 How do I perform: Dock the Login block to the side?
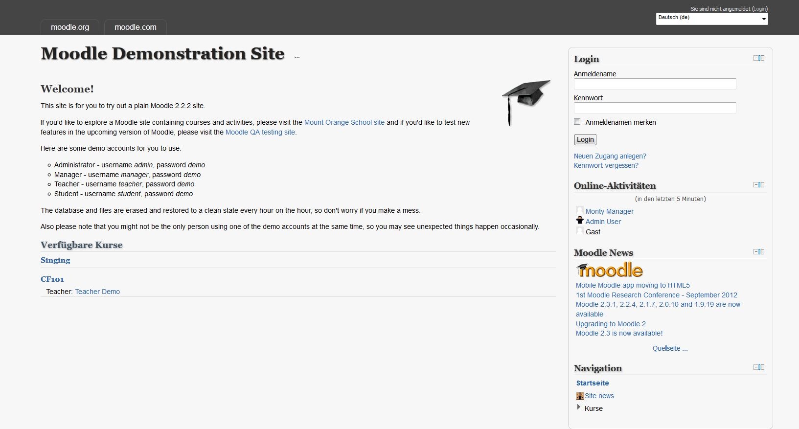(761, 58)
